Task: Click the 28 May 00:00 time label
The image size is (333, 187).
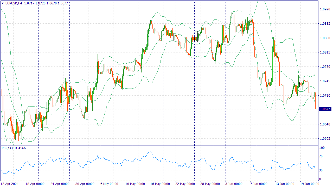Action: (x=210, y=184)
